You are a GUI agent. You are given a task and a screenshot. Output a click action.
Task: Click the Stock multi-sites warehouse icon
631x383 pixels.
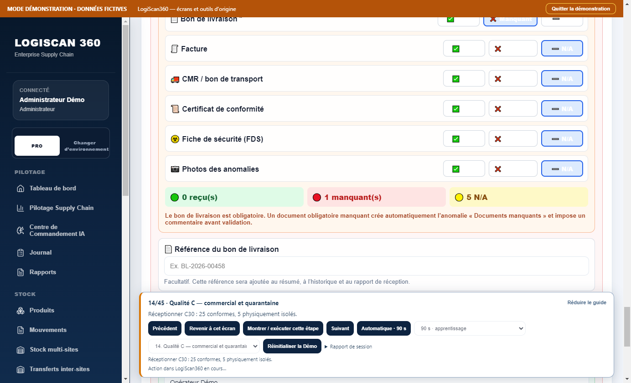tap(20, 350)
